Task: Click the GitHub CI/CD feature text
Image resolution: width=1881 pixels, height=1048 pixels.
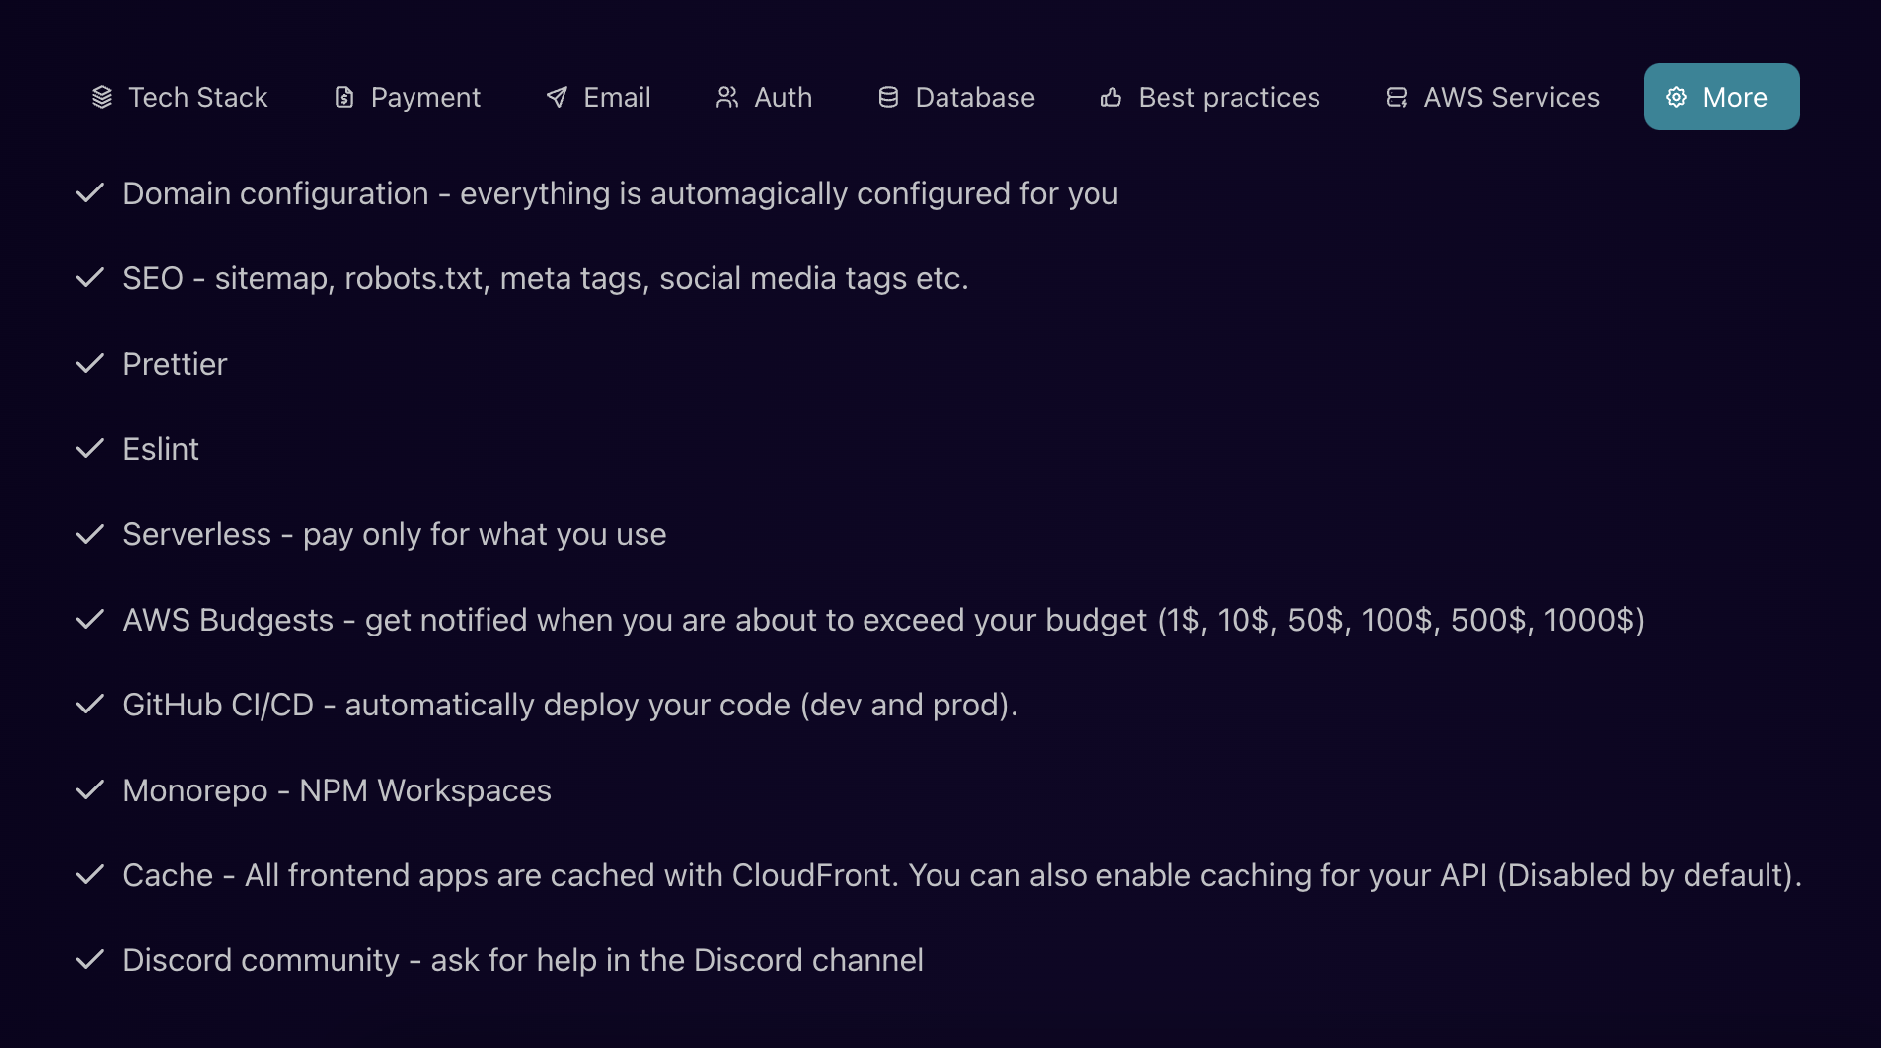Action: click(569, 705)
